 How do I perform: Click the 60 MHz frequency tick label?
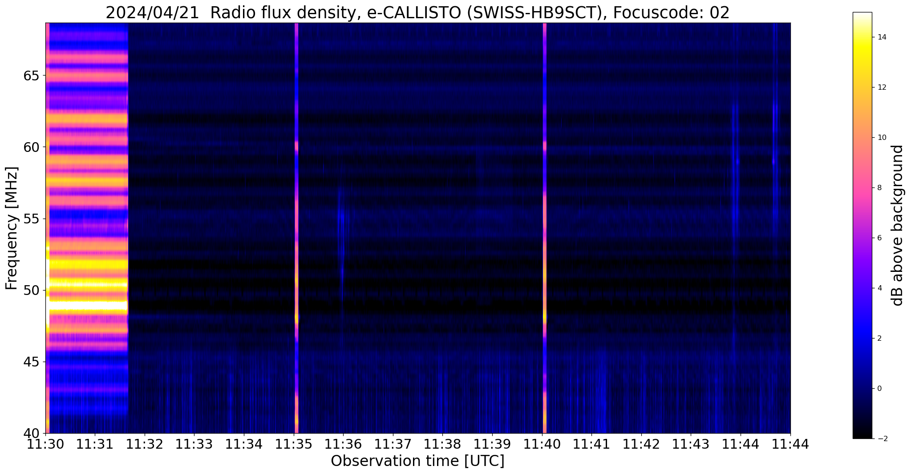[32, 147]
